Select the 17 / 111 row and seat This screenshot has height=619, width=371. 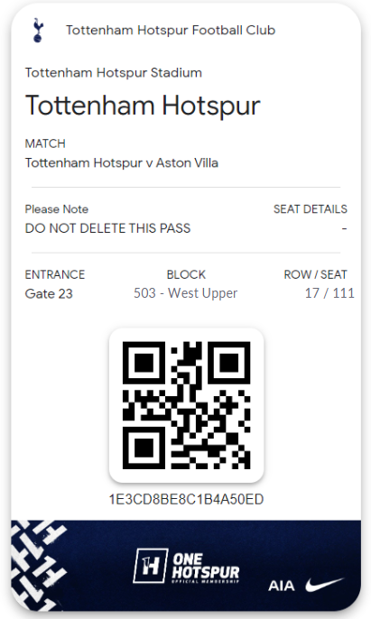click(x=329, y=293)
